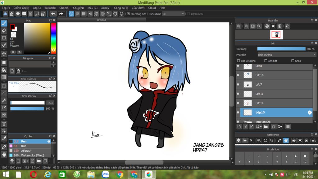This screenshot has width=318, height=179.
Task: Enable Bảo vệ alpha checkbox
Action: (238, 61)
